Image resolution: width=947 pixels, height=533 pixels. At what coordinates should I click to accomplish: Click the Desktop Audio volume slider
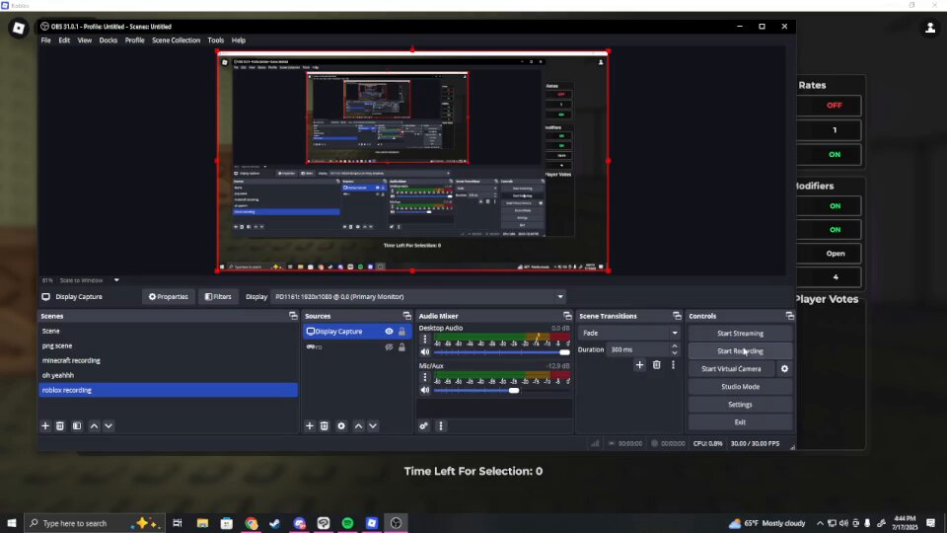(501, 352)
